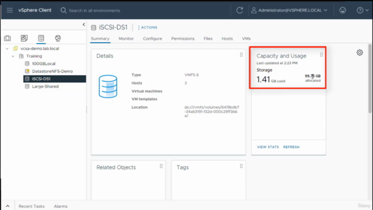Click the VMFS 6 type value
Screen dimensions: 373x210
(192, 75)
